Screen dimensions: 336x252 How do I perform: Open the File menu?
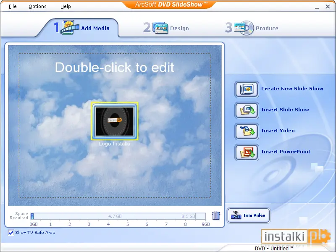(13, 6)
